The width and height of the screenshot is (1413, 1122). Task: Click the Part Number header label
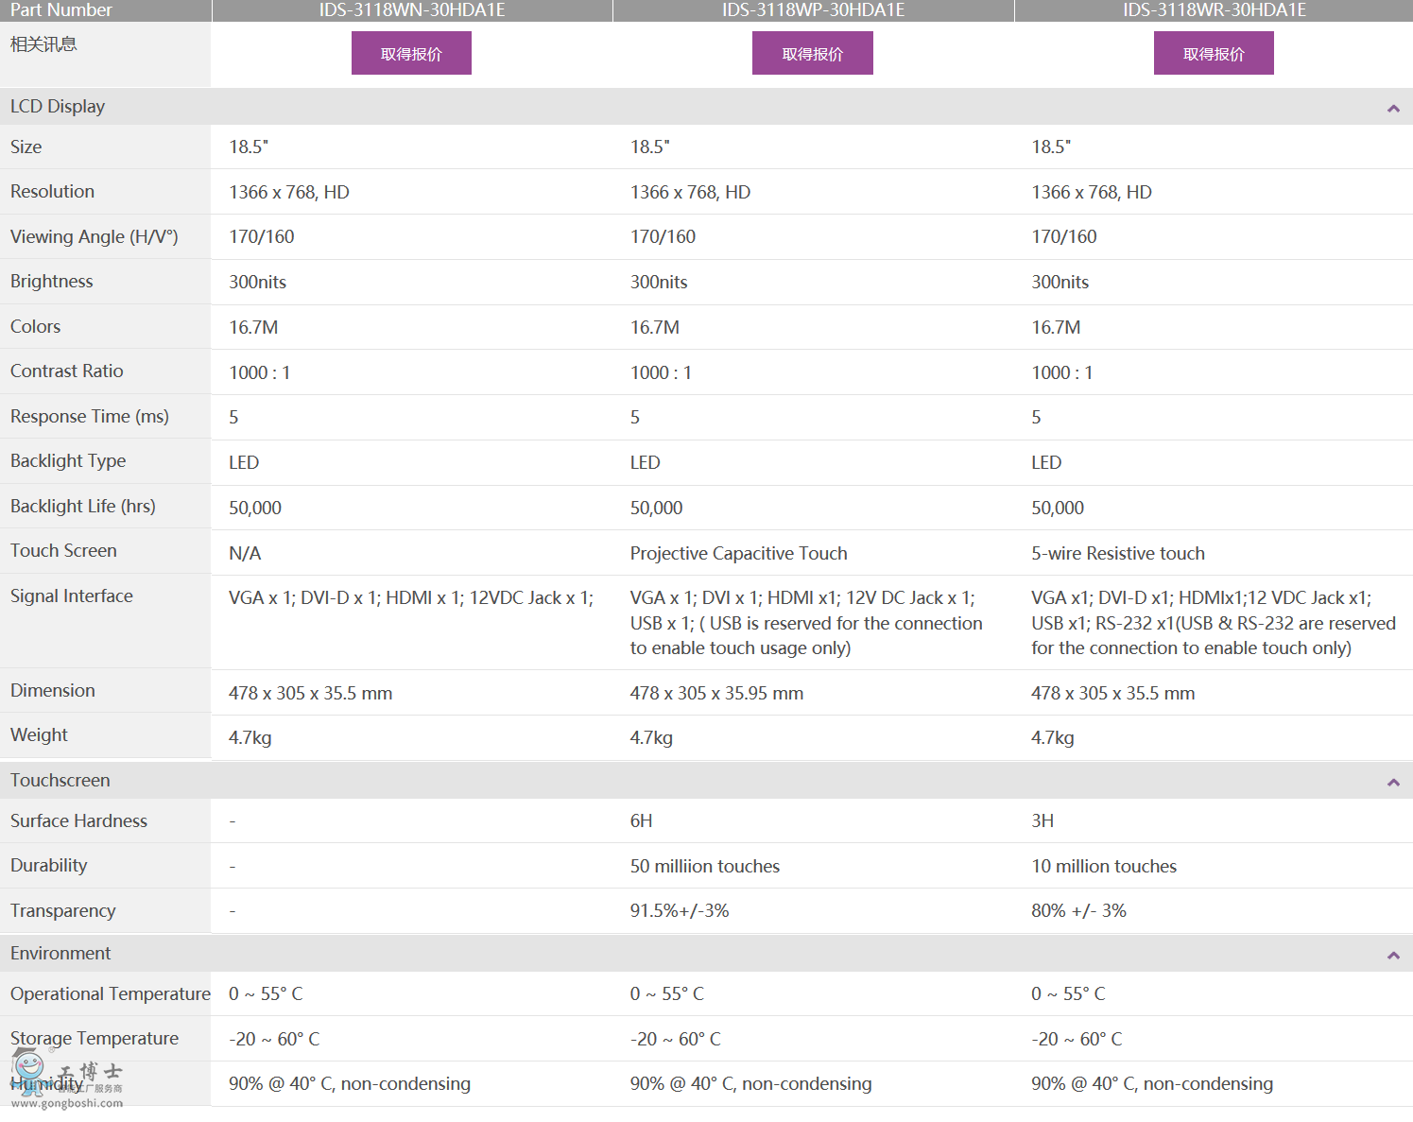(x=60, y=10)
